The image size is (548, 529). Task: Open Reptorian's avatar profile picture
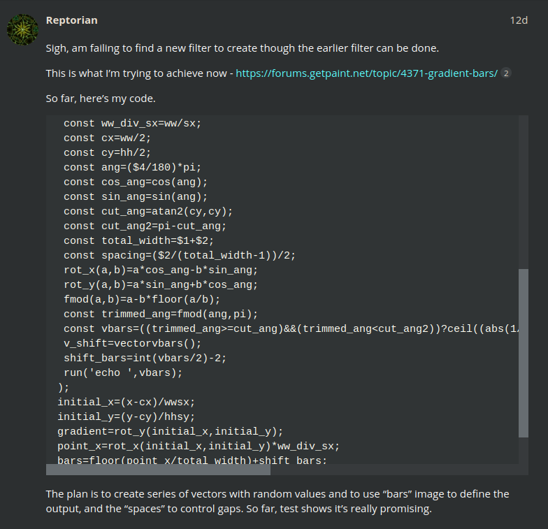pos(22,29)
